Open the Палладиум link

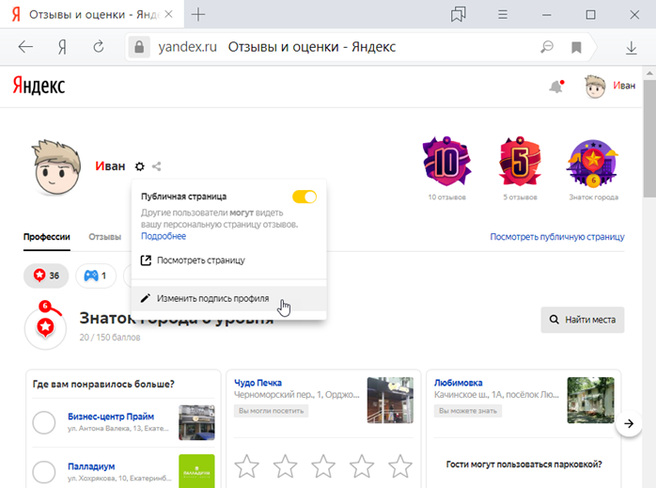[x=91, y=466]
